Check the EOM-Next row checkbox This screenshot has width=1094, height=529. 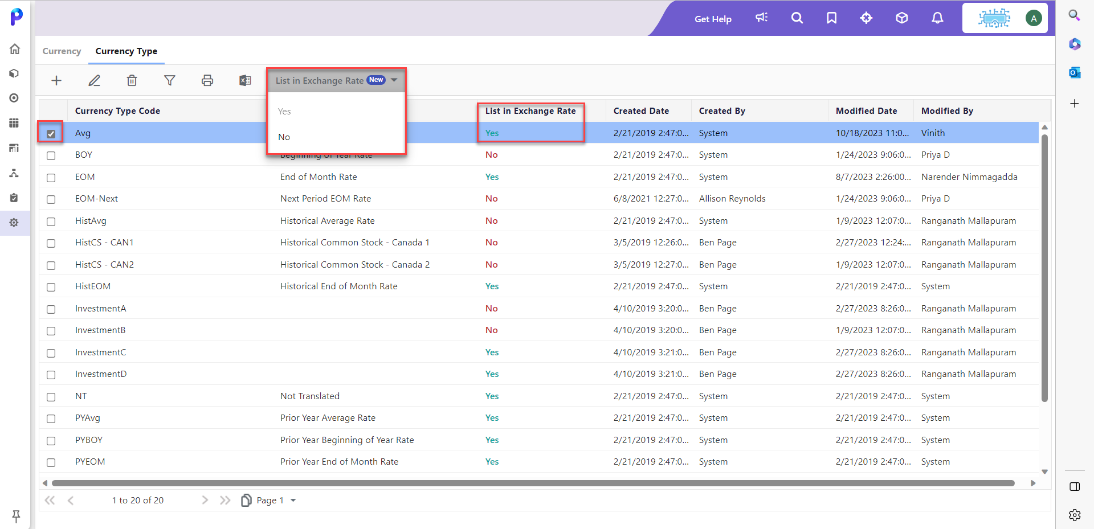(x=51, y=199)
